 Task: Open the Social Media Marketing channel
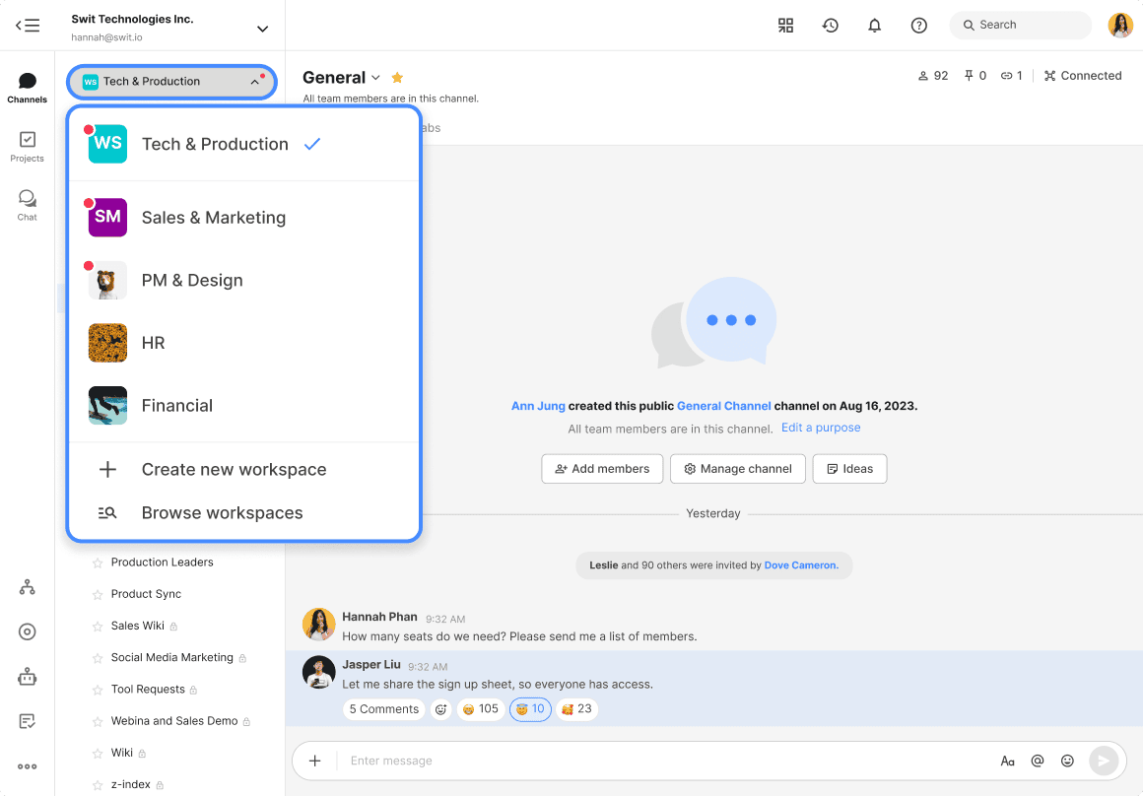click(172, 657)
